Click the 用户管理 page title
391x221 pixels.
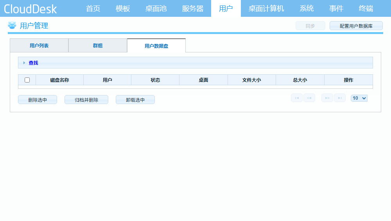click(34, 26)
